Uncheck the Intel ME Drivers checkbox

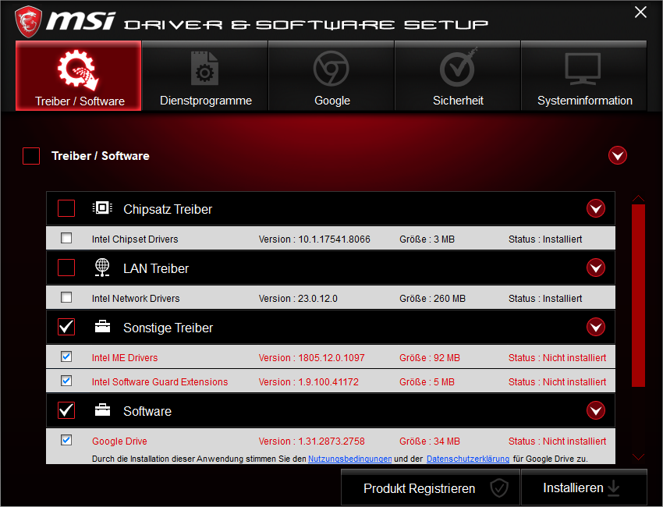click(x=66, y=356)
